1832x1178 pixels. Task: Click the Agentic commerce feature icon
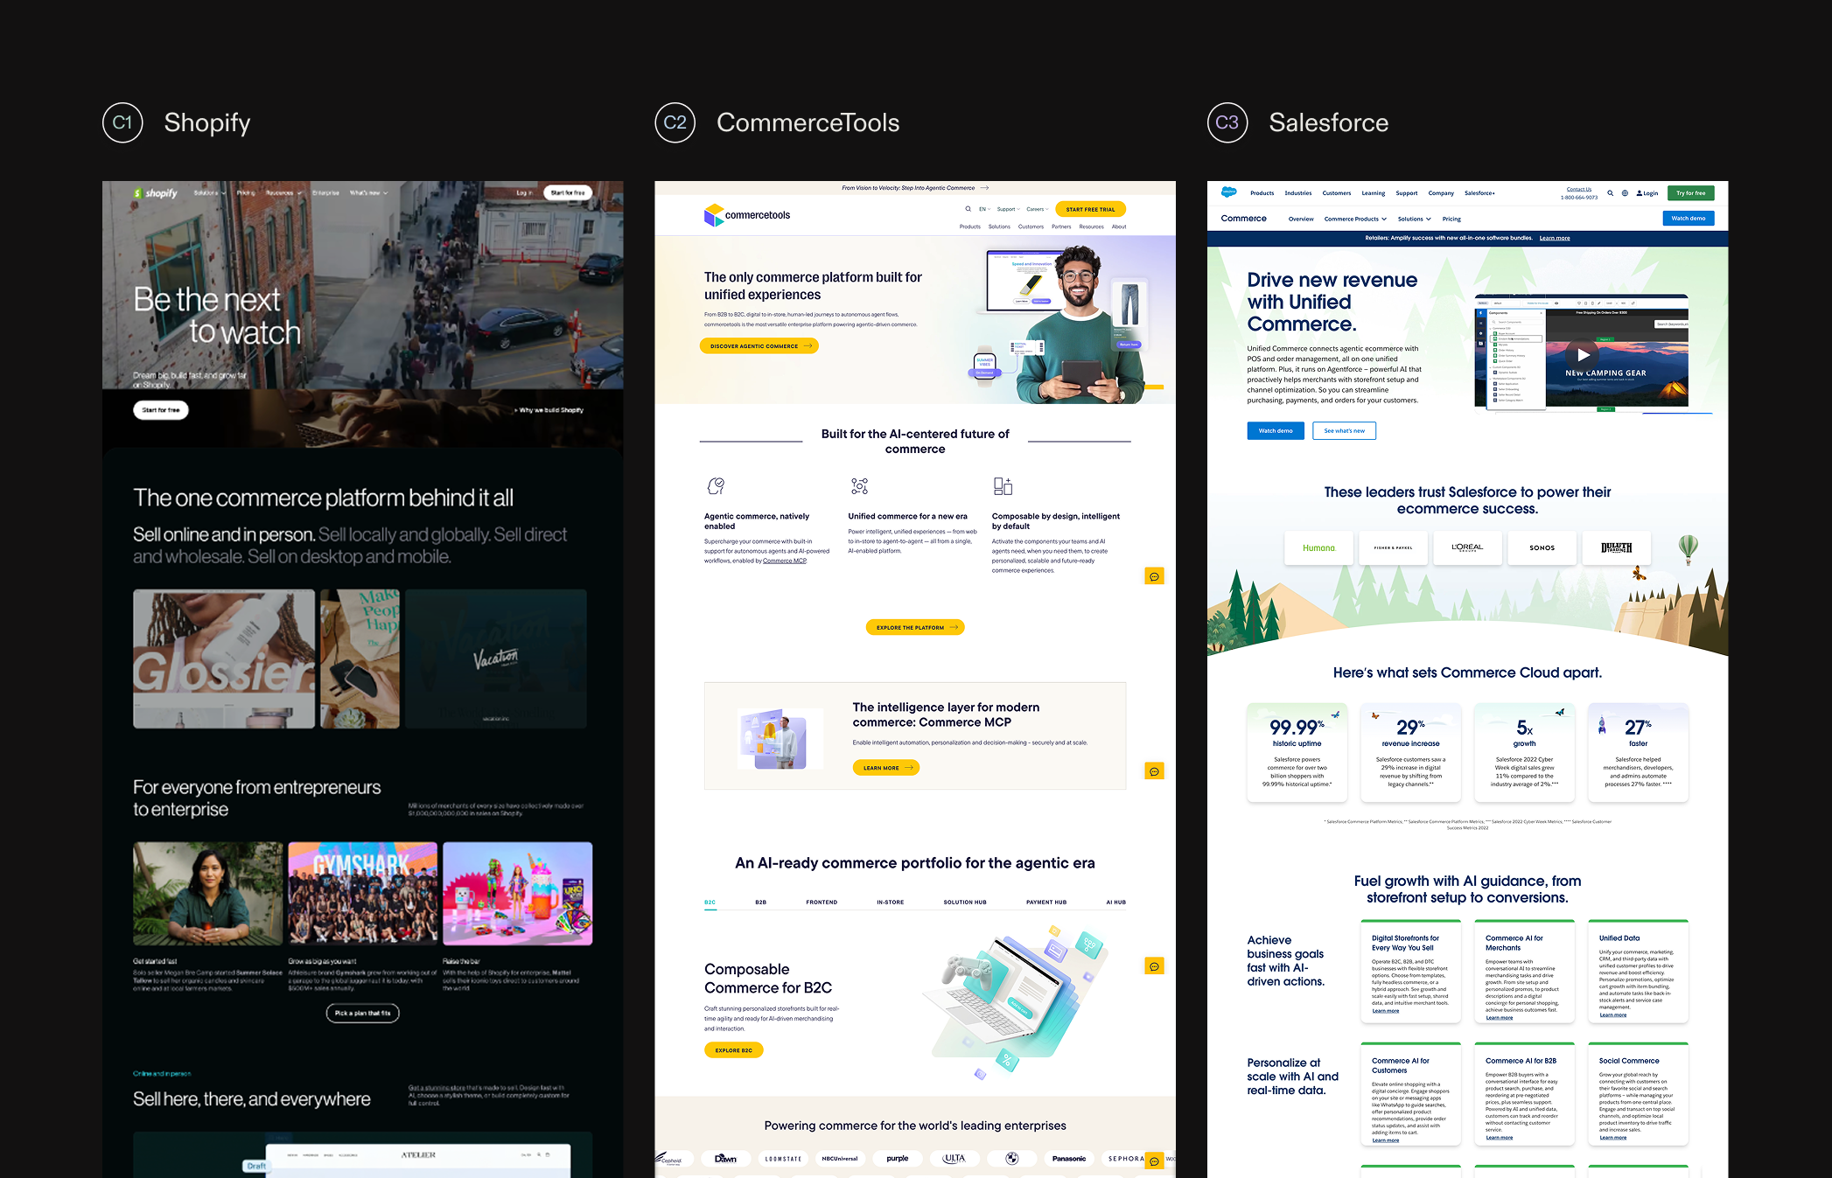716,485
